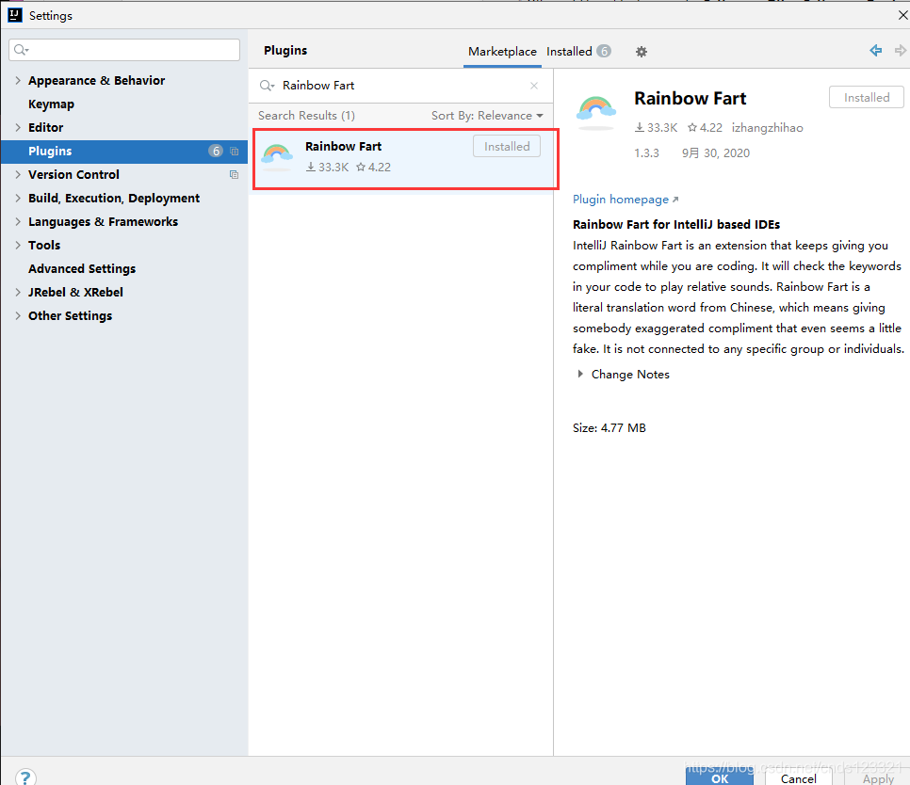Expand the Change Notes section
The width and height of the screenshot is (910, 785).
(x=579, y=374)
